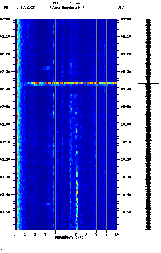Click the '03:30' PDT time label
Image resolution: width=161 pixels, height=253 pixels.
(5, 177)
